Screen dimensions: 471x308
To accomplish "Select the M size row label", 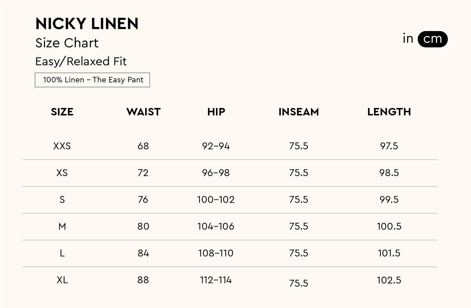I will [62, 226].
